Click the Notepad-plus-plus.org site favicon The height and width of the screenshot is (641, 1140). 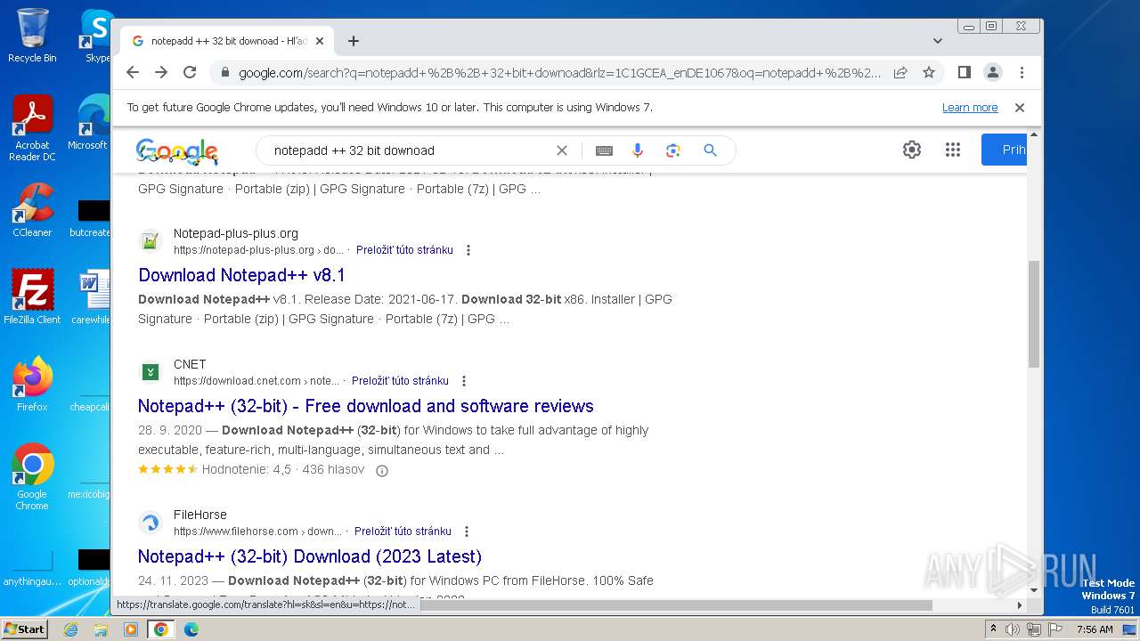151,241
